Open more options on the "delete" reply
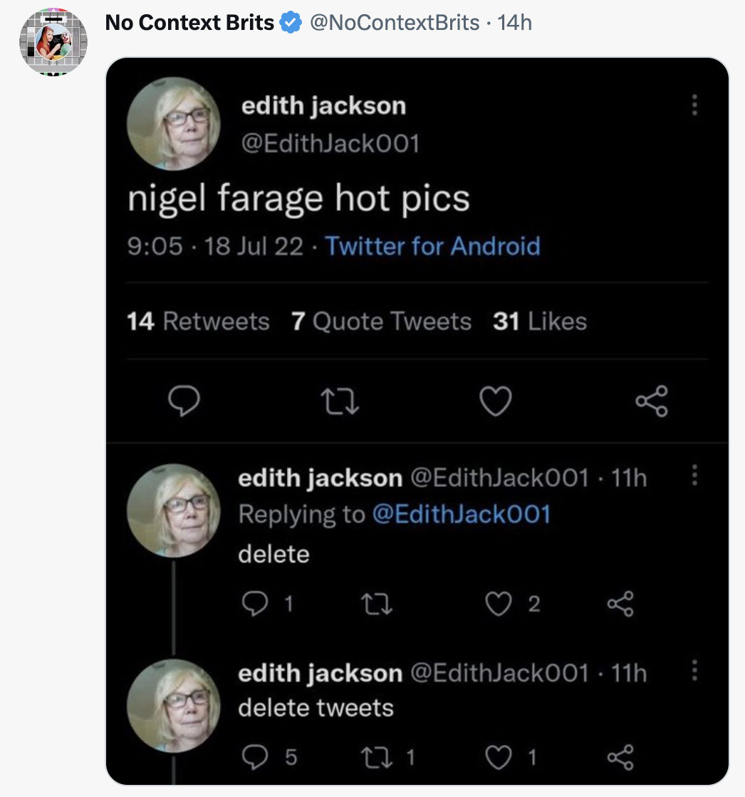The width and height of the screenshot is (745, 797). coord(695,475)
